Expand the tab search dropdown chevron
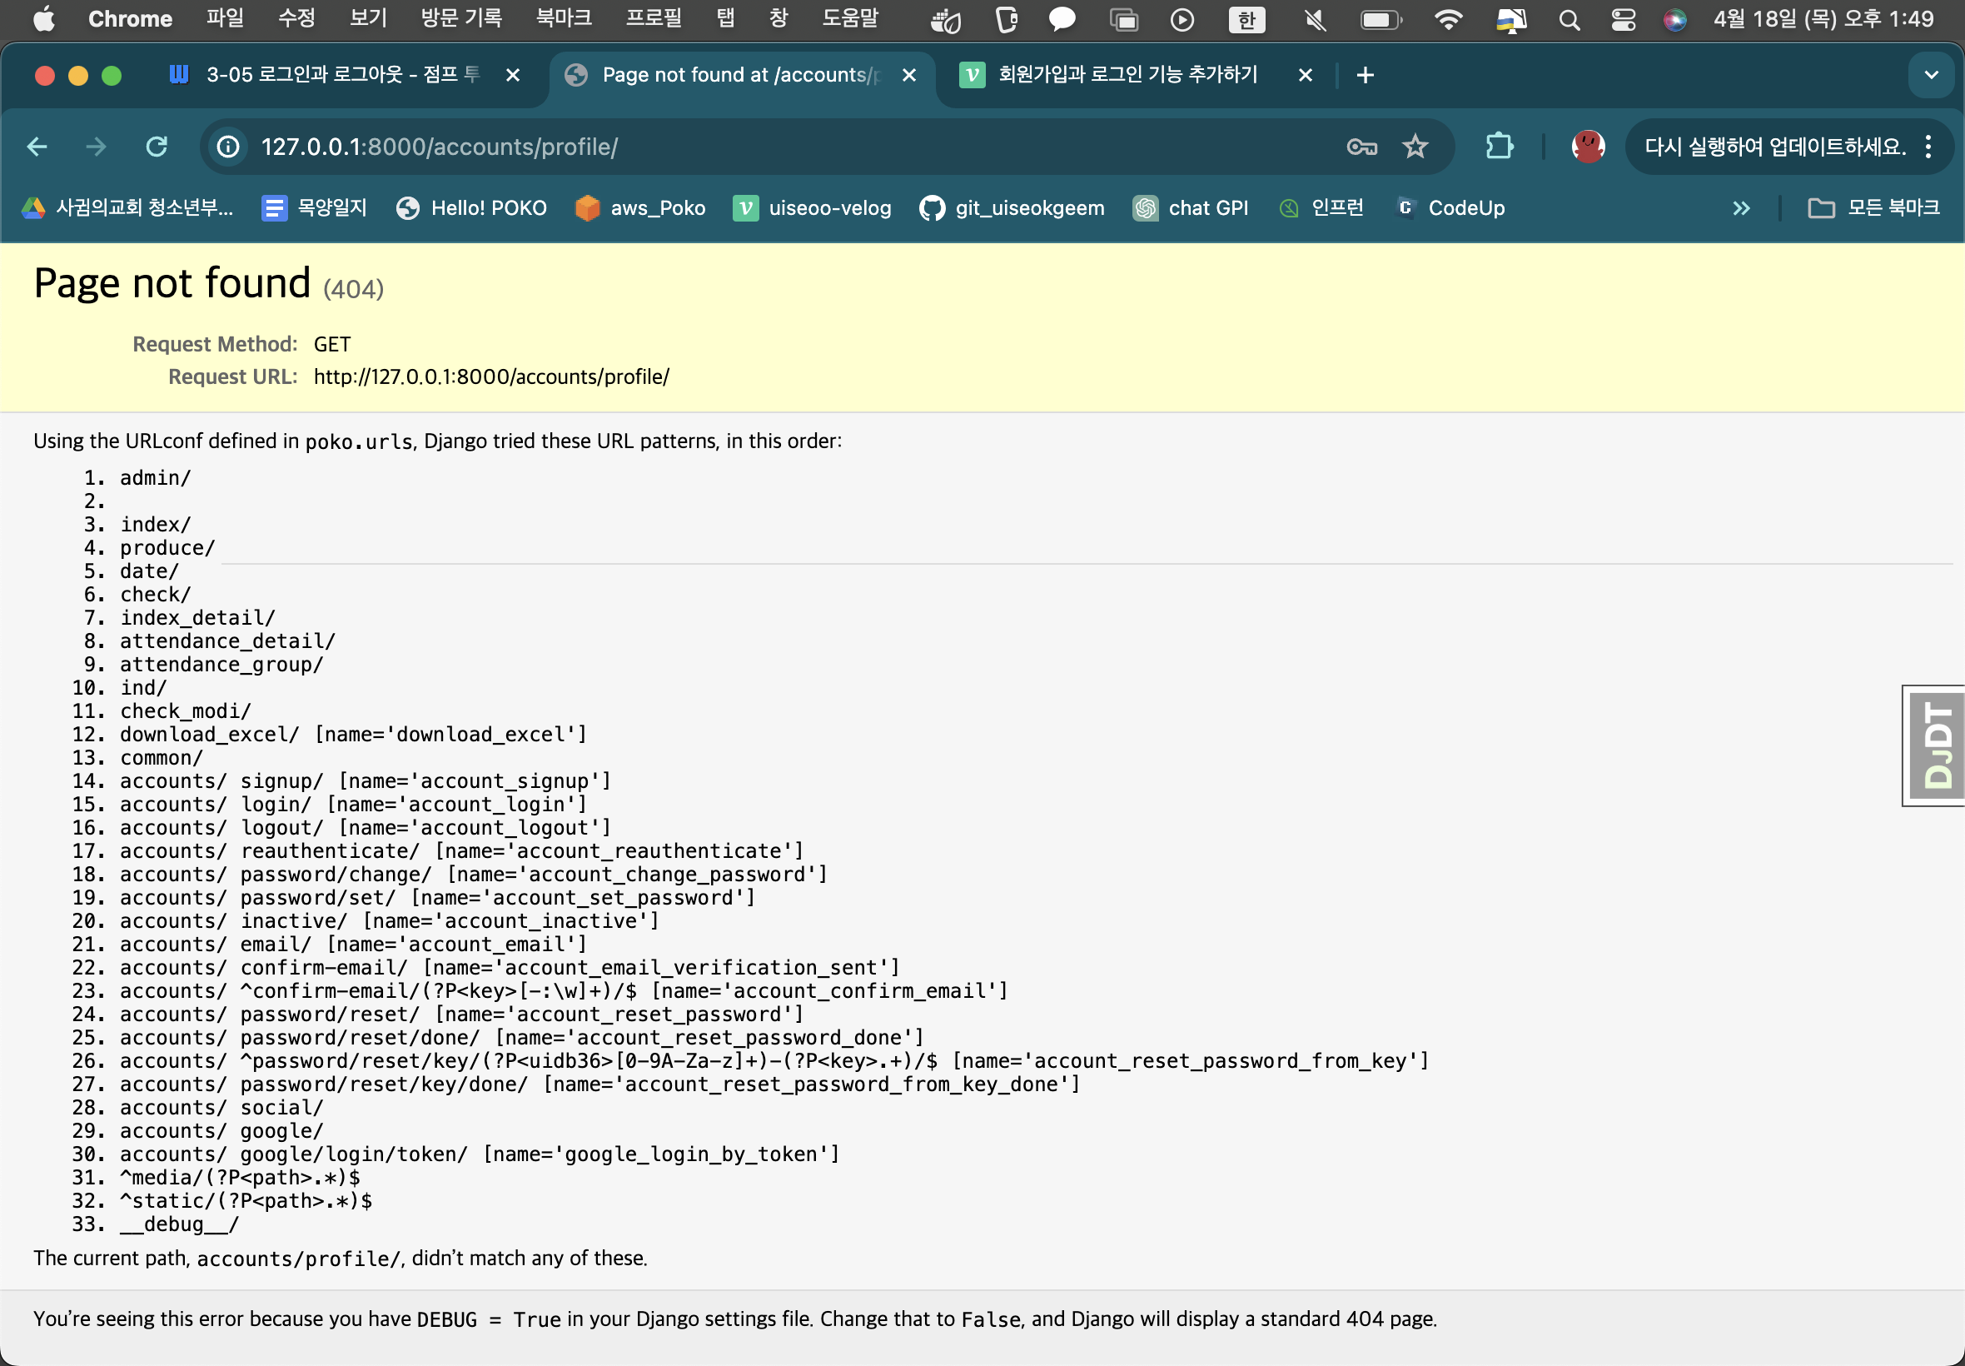The image size is (1965, 1366). click(x=1931, y=75)
